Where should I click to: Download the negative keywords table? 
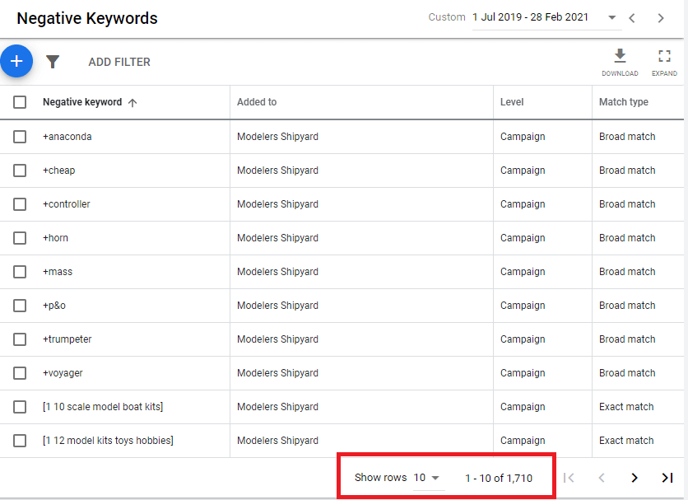tap(620, 62)
